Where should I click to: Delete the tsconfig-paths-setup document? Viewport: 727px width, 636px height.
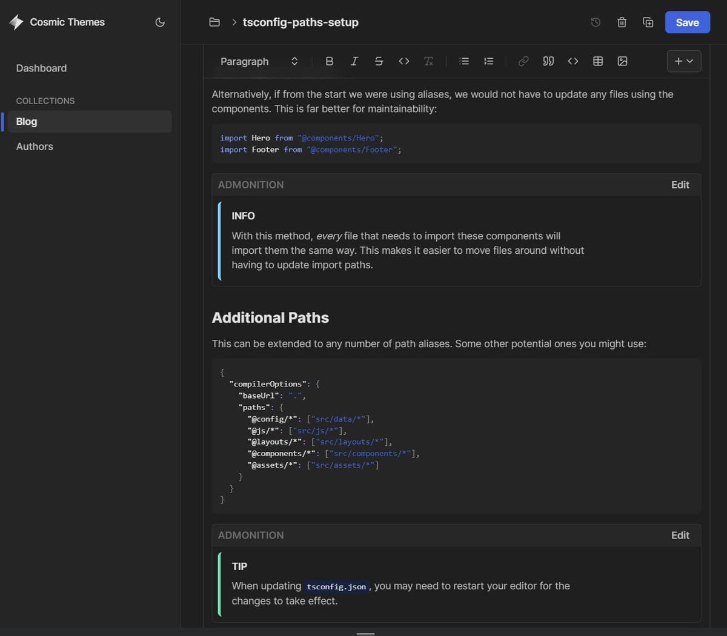(622, 22)
